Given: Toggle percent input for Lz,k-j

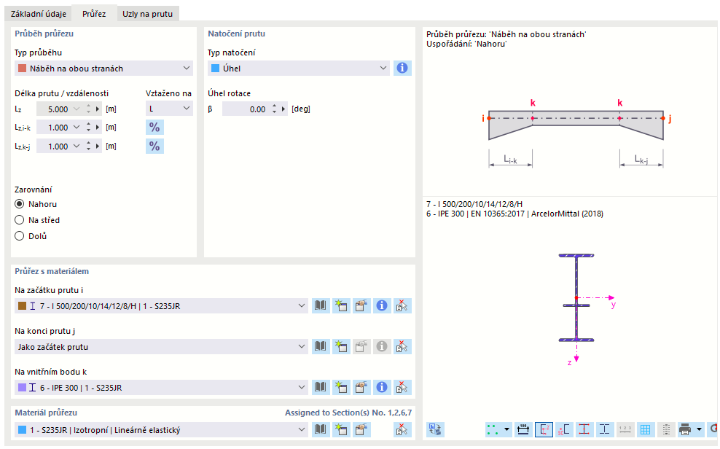Looking at the screenshot, I should (154, 146).
